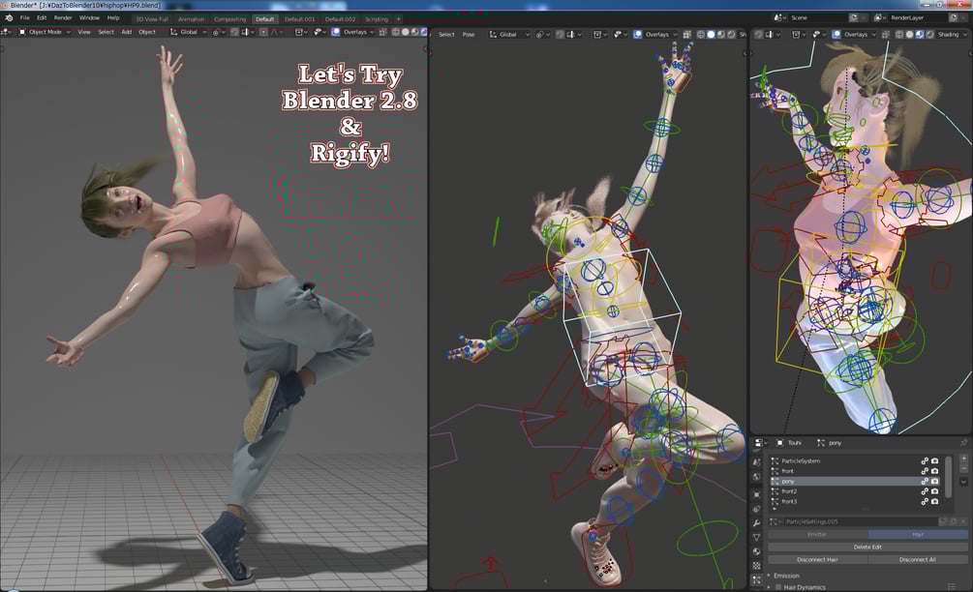Select solid shading mode in the left viewport
The height and width of the screenshot is (592, 973).
(406, 32)
